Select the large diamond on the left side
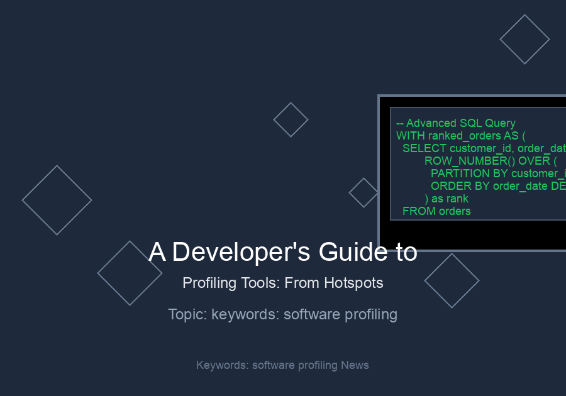The height and width of the screenshot is (396, 566). click(57, 200)
